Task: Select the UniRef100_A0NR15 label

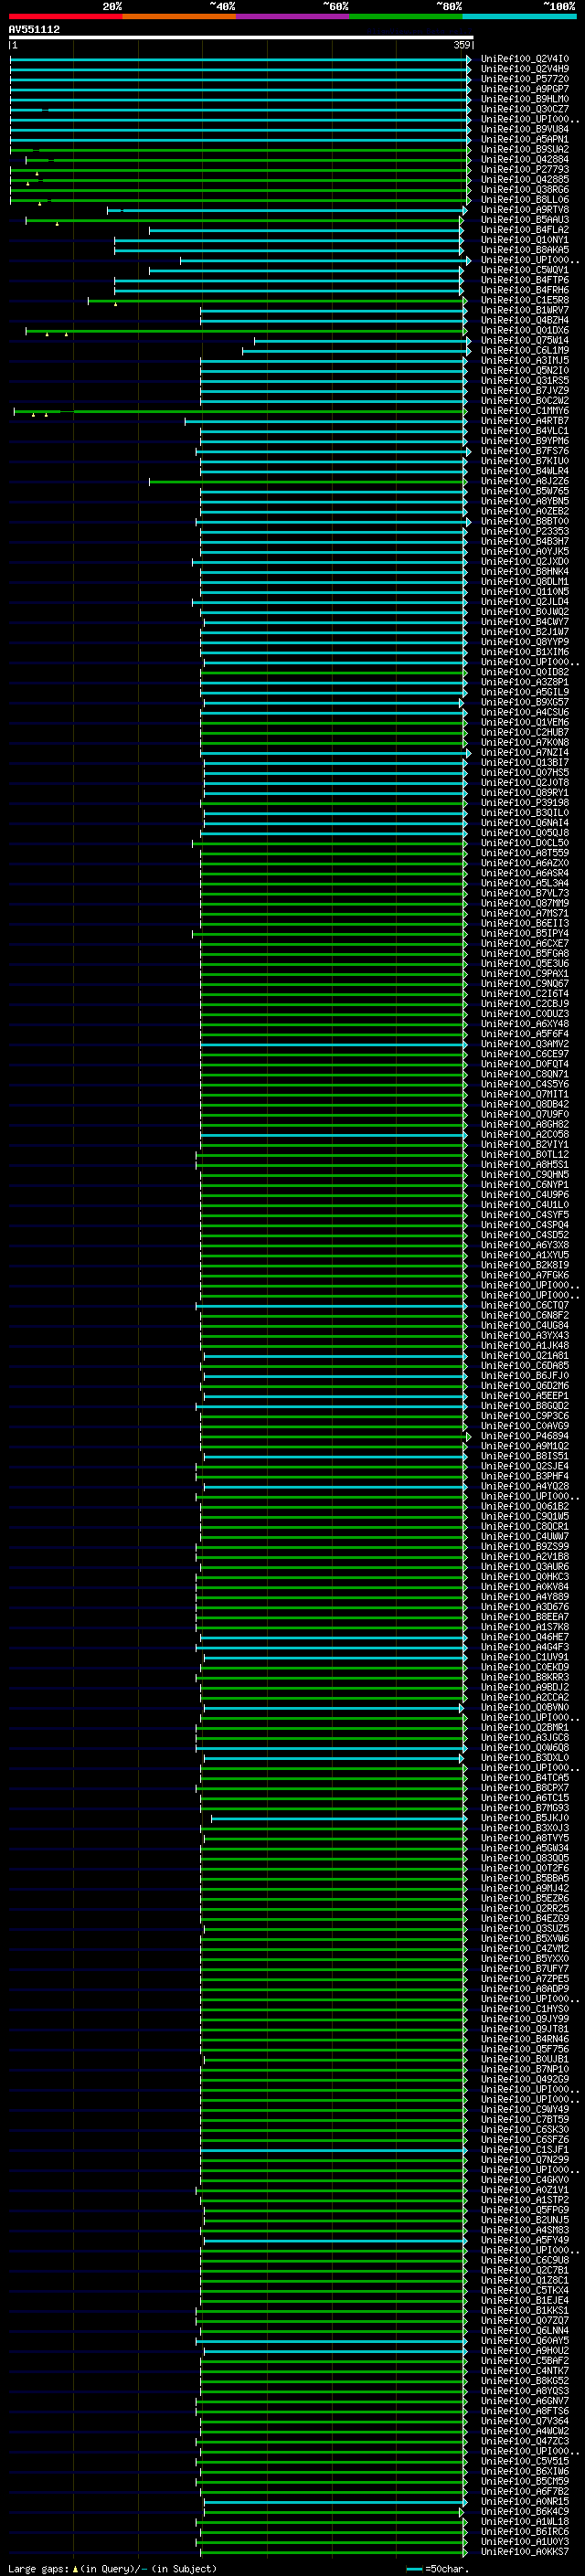Action: coord(525,2502)
